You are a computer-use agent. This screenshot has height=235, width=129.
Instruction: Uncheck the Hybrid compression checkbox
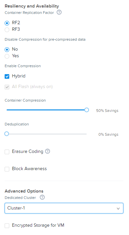[x=7, y=76]
